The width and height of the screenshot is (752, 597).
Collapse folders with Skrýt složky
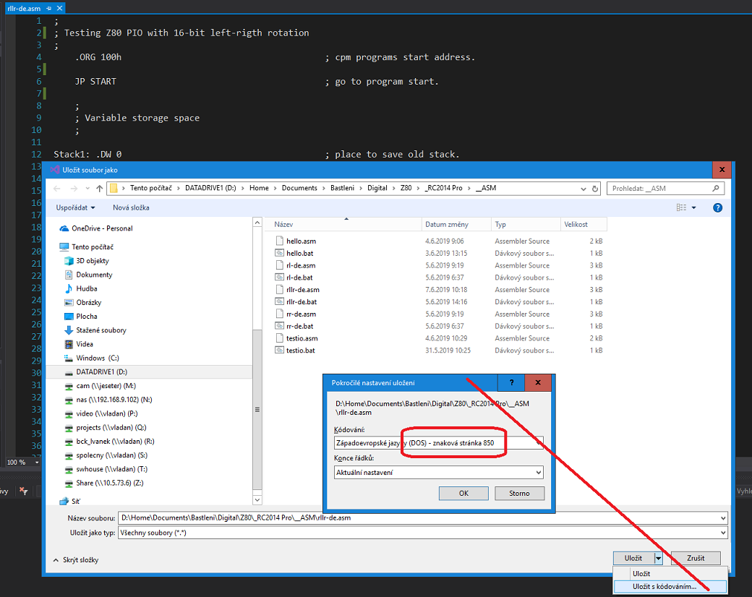click(76, 560)
